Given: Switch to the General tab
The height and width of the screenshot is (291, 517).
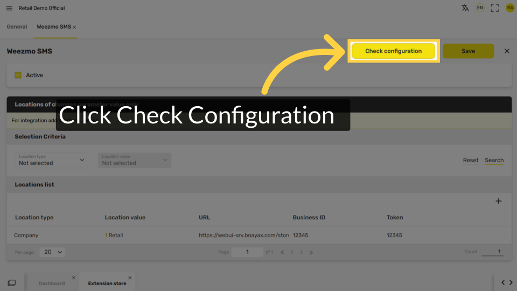Looking at the screenshot, I should [x=17, y=27].
